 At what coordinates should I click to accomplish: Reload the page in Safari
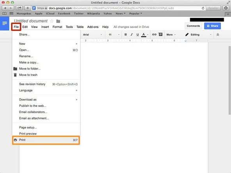click(x=203, y=8)
